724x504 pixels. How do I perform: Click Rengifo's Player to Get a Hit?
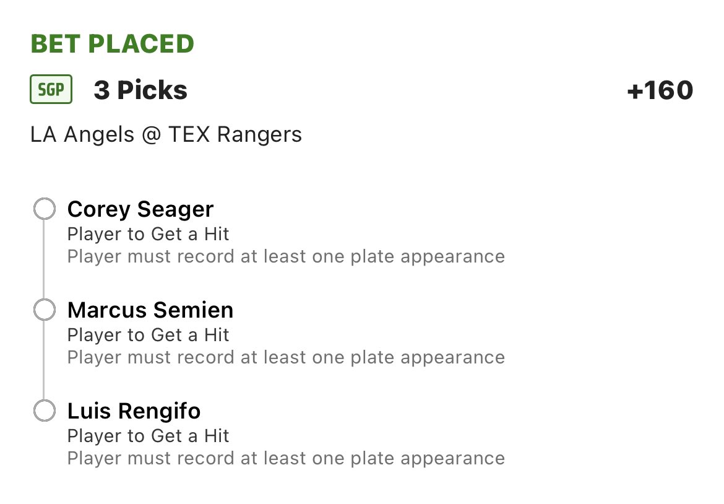coord(149,436)
